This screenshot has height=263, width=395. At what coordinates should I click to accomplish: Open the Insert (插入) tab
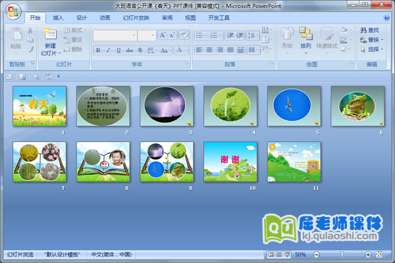click(x=59, y=18)
